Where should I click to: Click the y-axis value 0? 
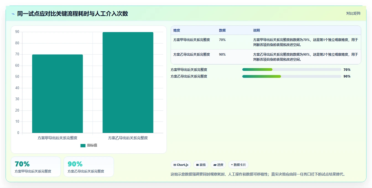pos(18,133)
